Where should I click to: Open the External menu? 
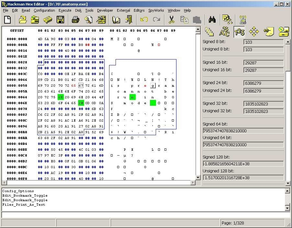tap(123, 10)
